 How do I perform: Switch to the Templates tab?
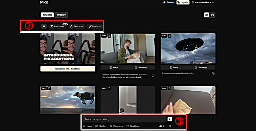(47, 15)
